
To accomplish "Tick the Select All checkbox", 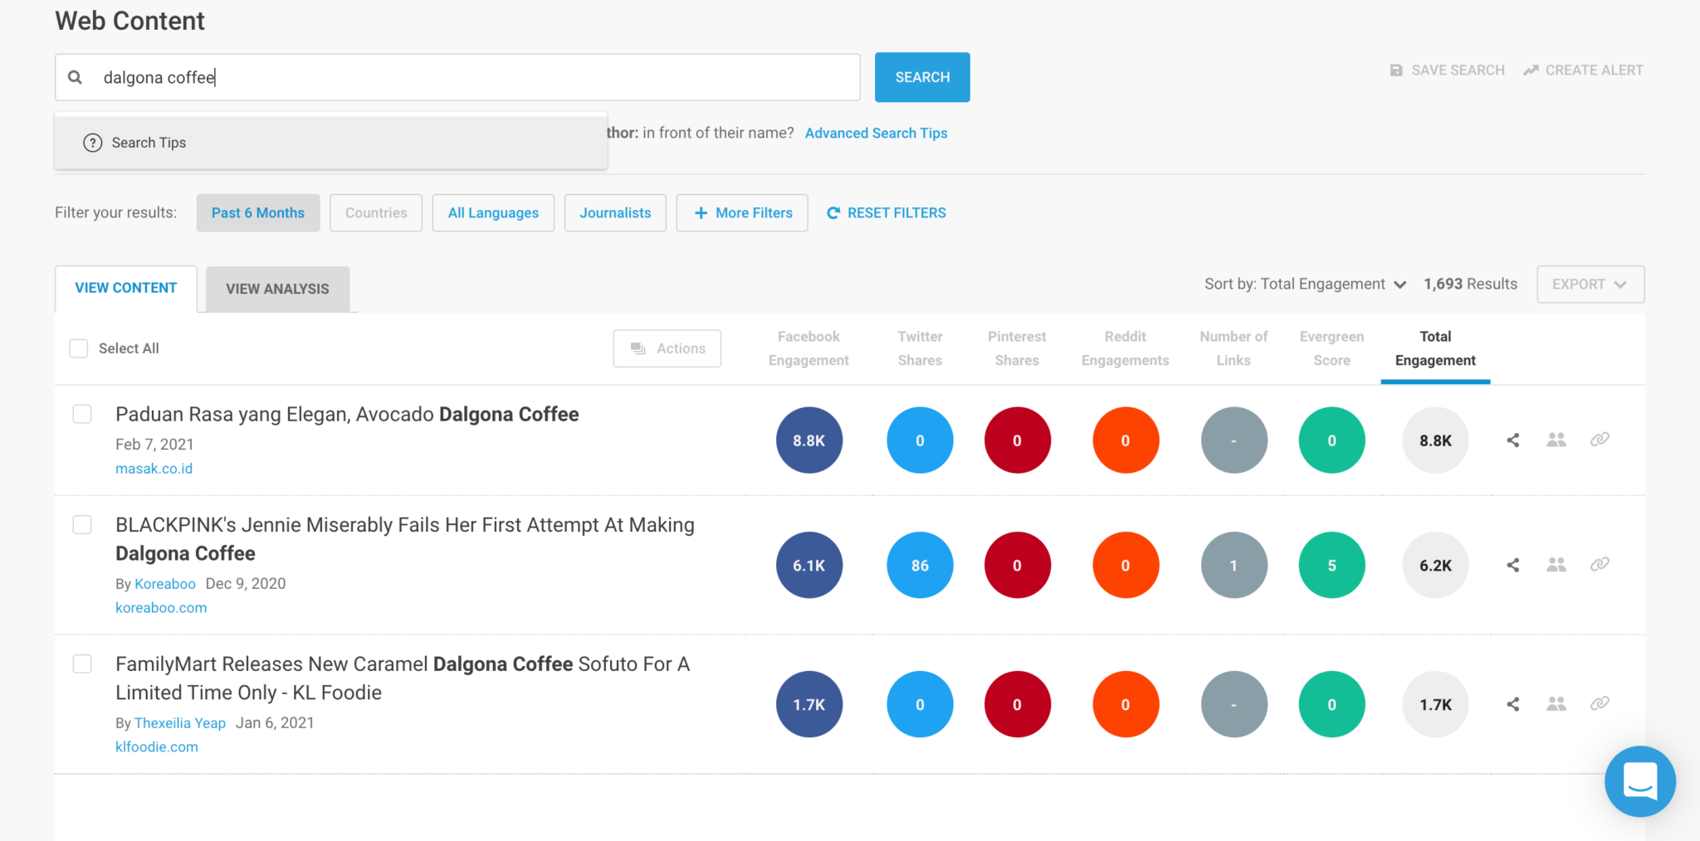I will tap(79, 348).
